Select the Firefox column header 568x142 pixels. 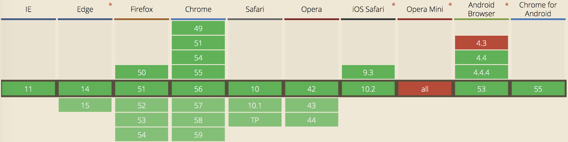(142, 9)
